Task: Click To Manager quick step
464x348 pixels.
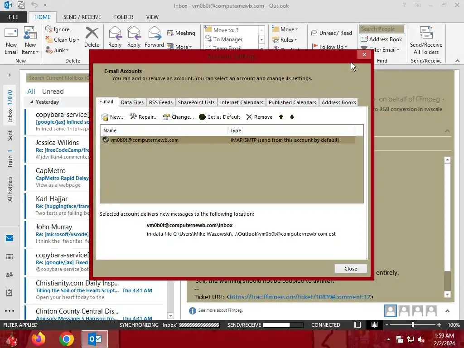Action: pos(228,39)
